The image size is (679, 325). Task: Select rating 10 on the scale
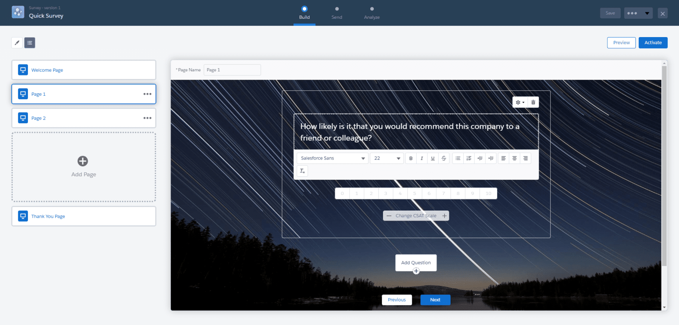pos(488,193)
